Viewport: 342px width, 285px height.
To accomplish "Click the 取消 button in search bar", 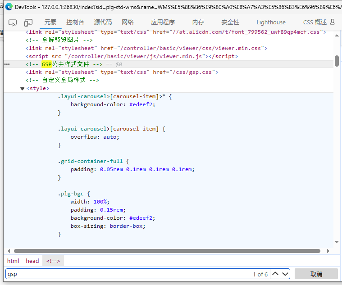I will (x=316, y=274).
